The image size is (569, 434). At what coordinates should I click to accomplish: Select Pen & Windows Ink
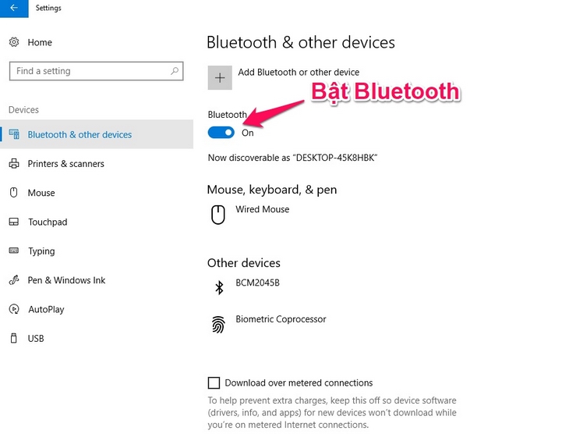[x=66, y=280]
